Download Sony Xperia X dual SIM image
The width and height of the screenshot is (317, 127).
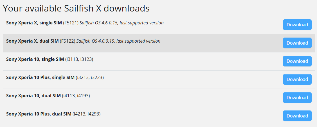(x=297, y=43)
